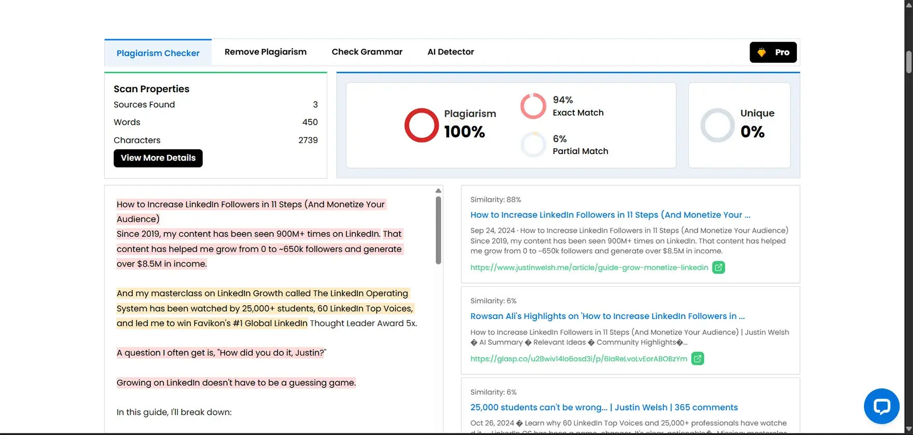Click the page scrollbar thumb
The height and width of the screenshot is (435, 913).
909,62
